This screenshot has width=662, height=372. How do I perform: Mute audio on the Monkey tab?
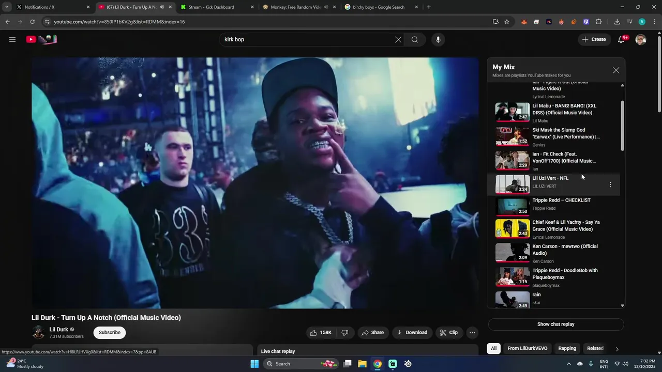(326, 7)
